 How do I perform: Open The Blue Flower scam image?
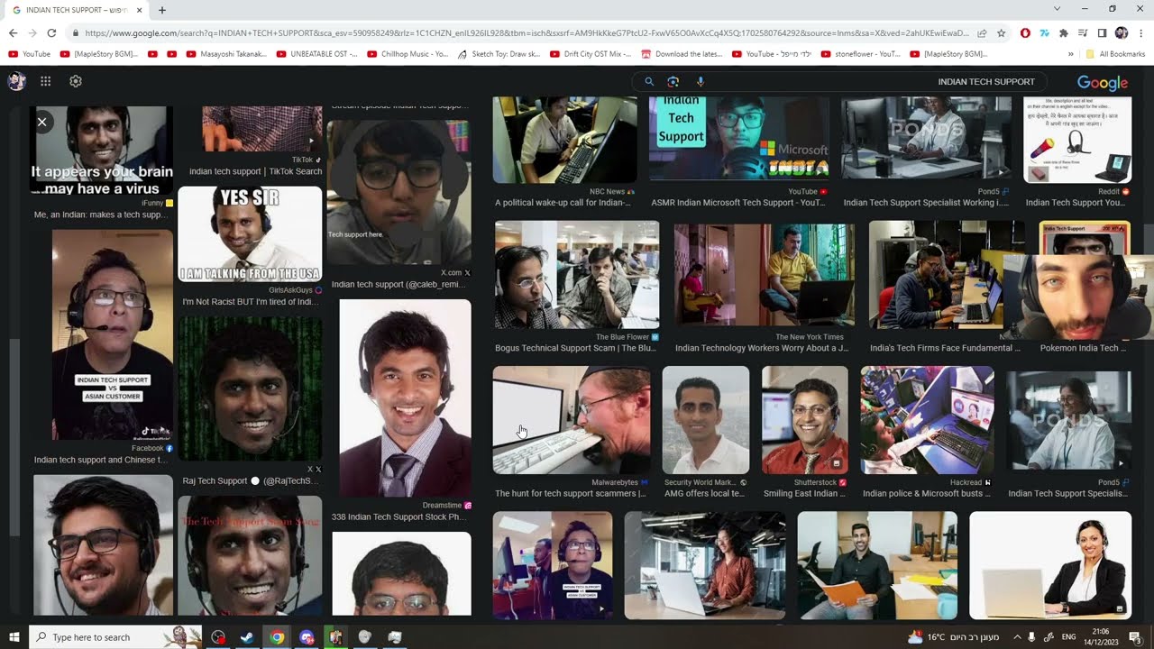[577, 275]
